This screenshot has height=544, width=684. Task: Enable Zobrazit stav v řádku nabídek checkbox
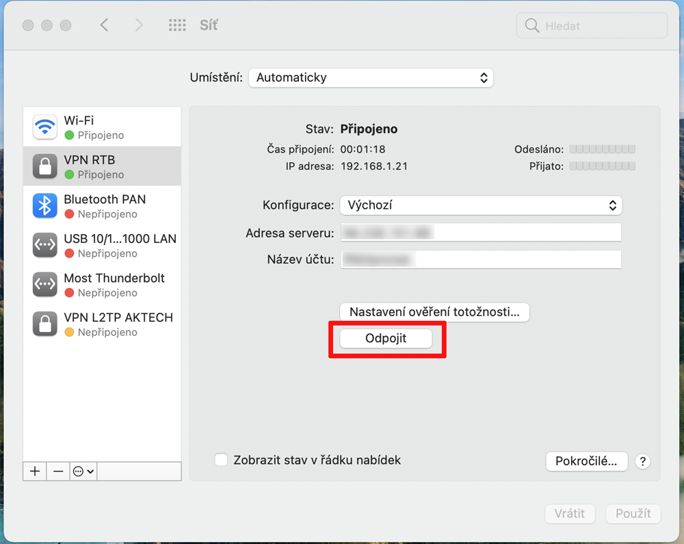coord(221,460)
